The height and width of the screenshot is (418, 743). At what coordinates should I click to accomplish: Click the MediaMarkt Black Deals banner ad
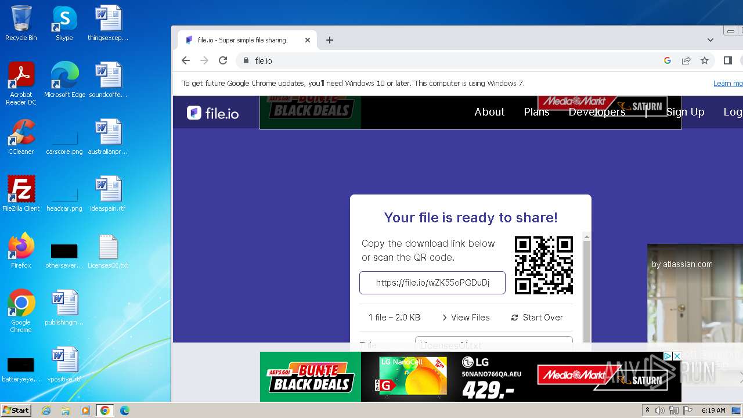tap(470, 377)
